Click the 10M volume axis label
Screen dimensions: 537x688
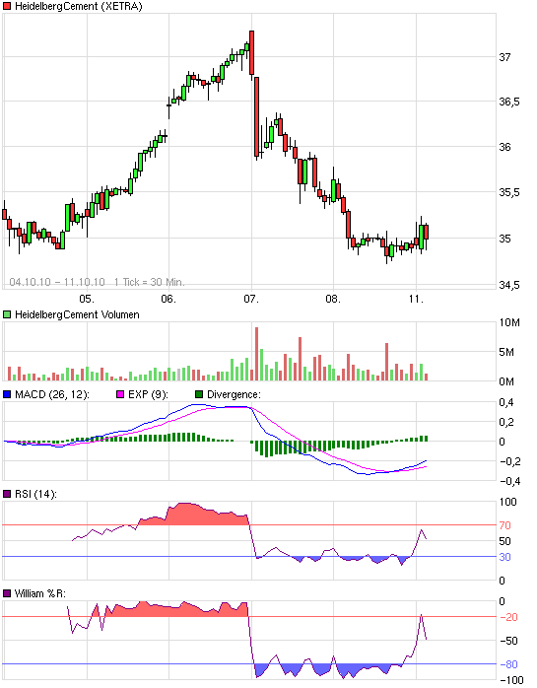tap(509, 323)
